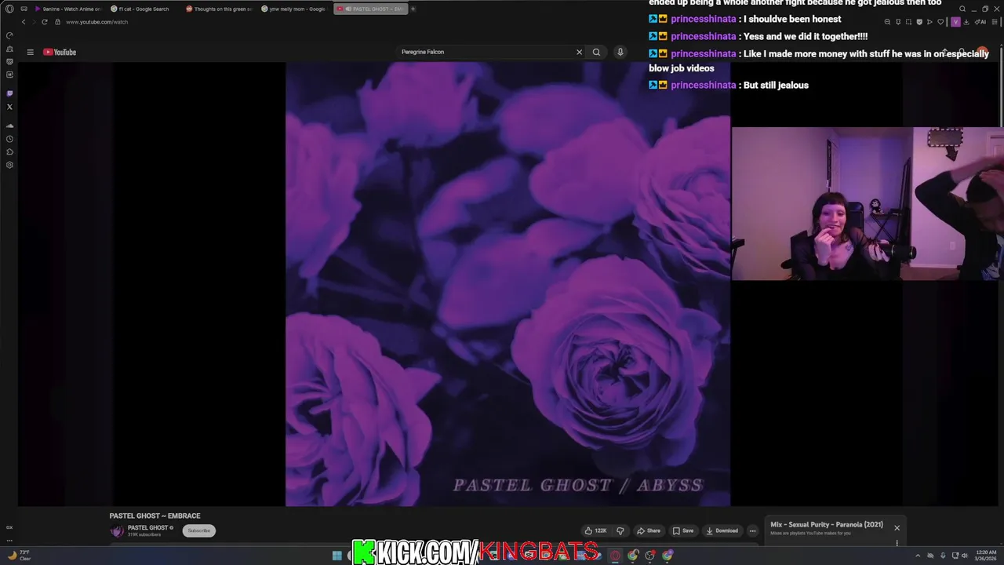Open sidebar history clock icon
Screen dimensions: 1004x565
[x=9, y=139]
